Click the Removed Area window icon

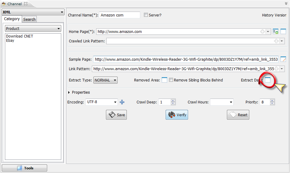(x=164, y=80)
